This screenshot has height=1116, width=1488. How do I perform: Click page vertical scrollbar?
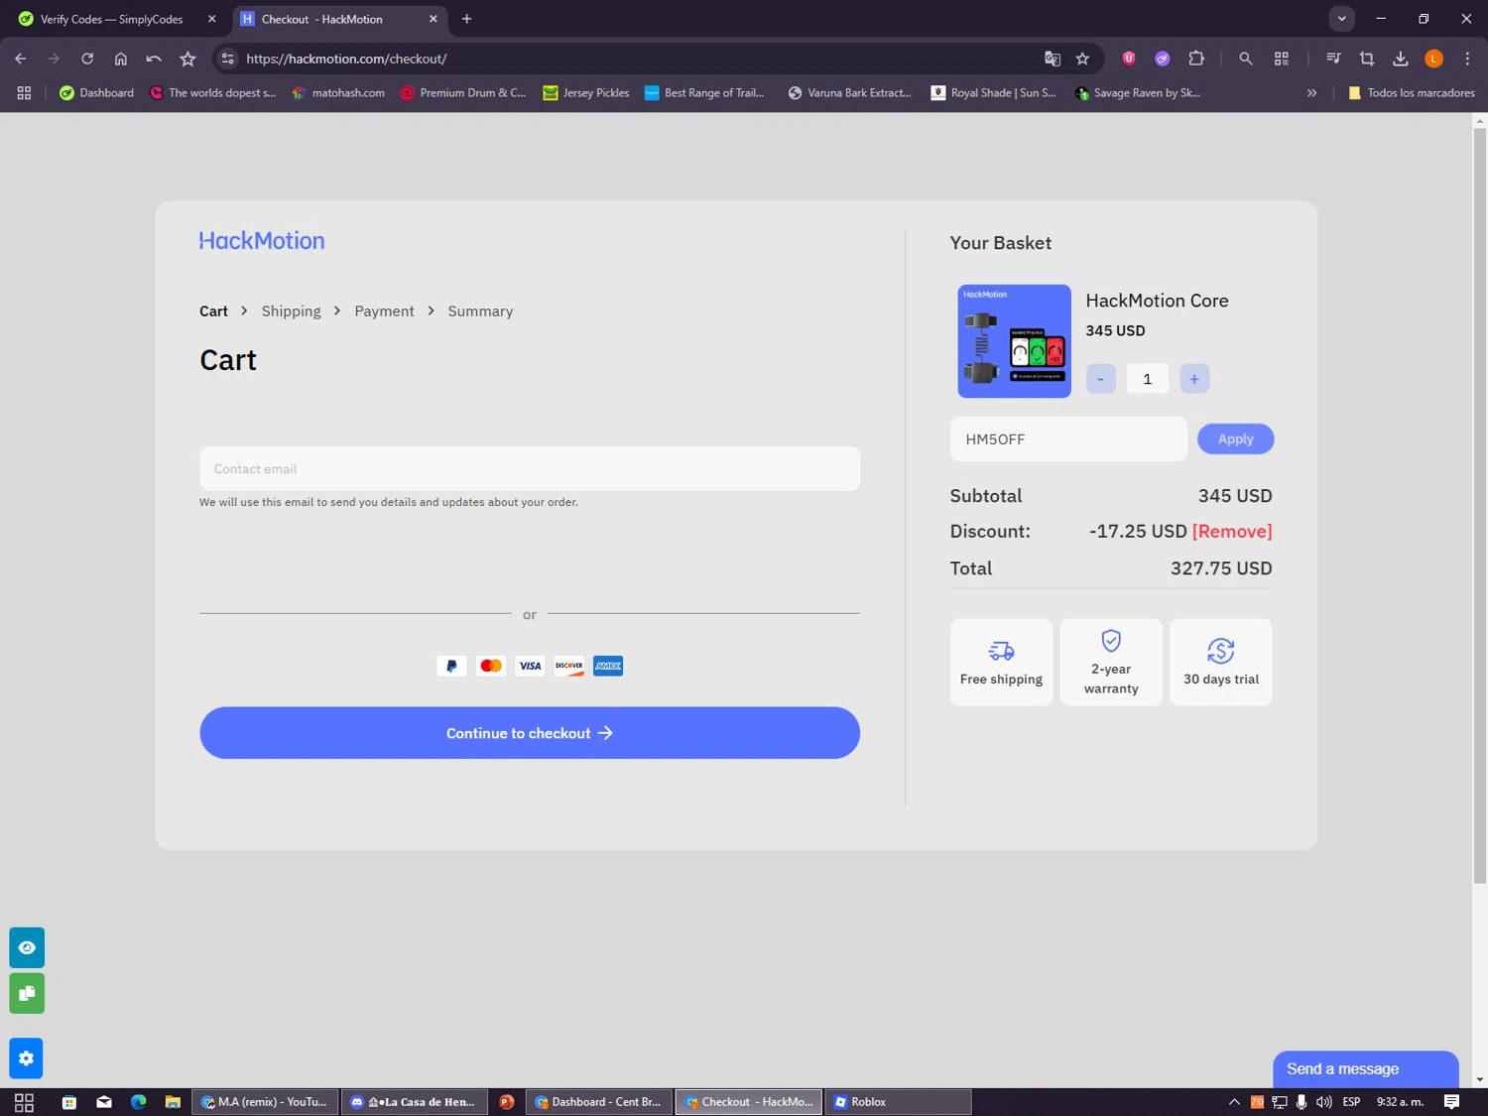[x=1479, y=506]
